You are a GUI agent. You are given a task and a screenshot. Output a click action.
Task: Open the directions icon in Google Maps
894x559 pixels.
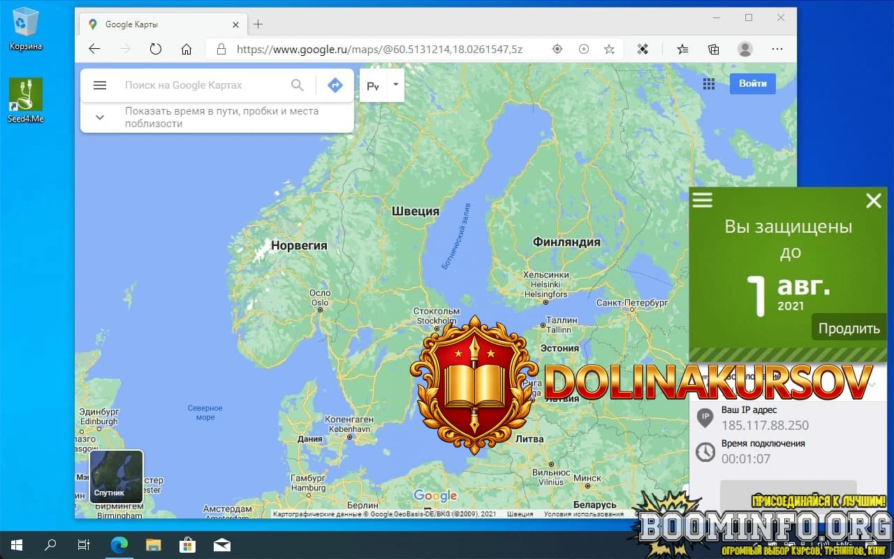click(x=335, y=85)
